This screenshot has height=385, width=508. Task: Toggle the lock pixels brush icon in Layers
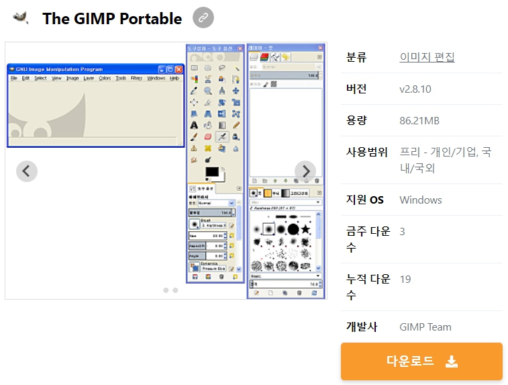point(266,85)
